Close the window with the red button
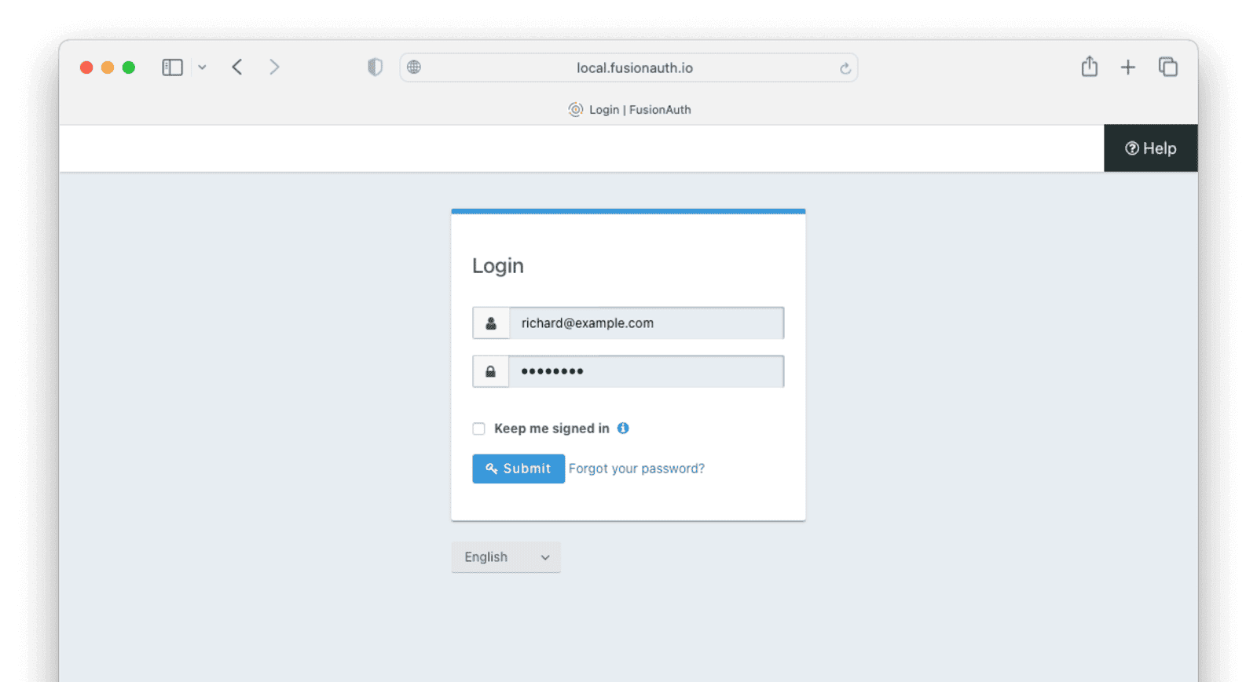Screen dimensions: 1257x682 (x=86, y=67)
